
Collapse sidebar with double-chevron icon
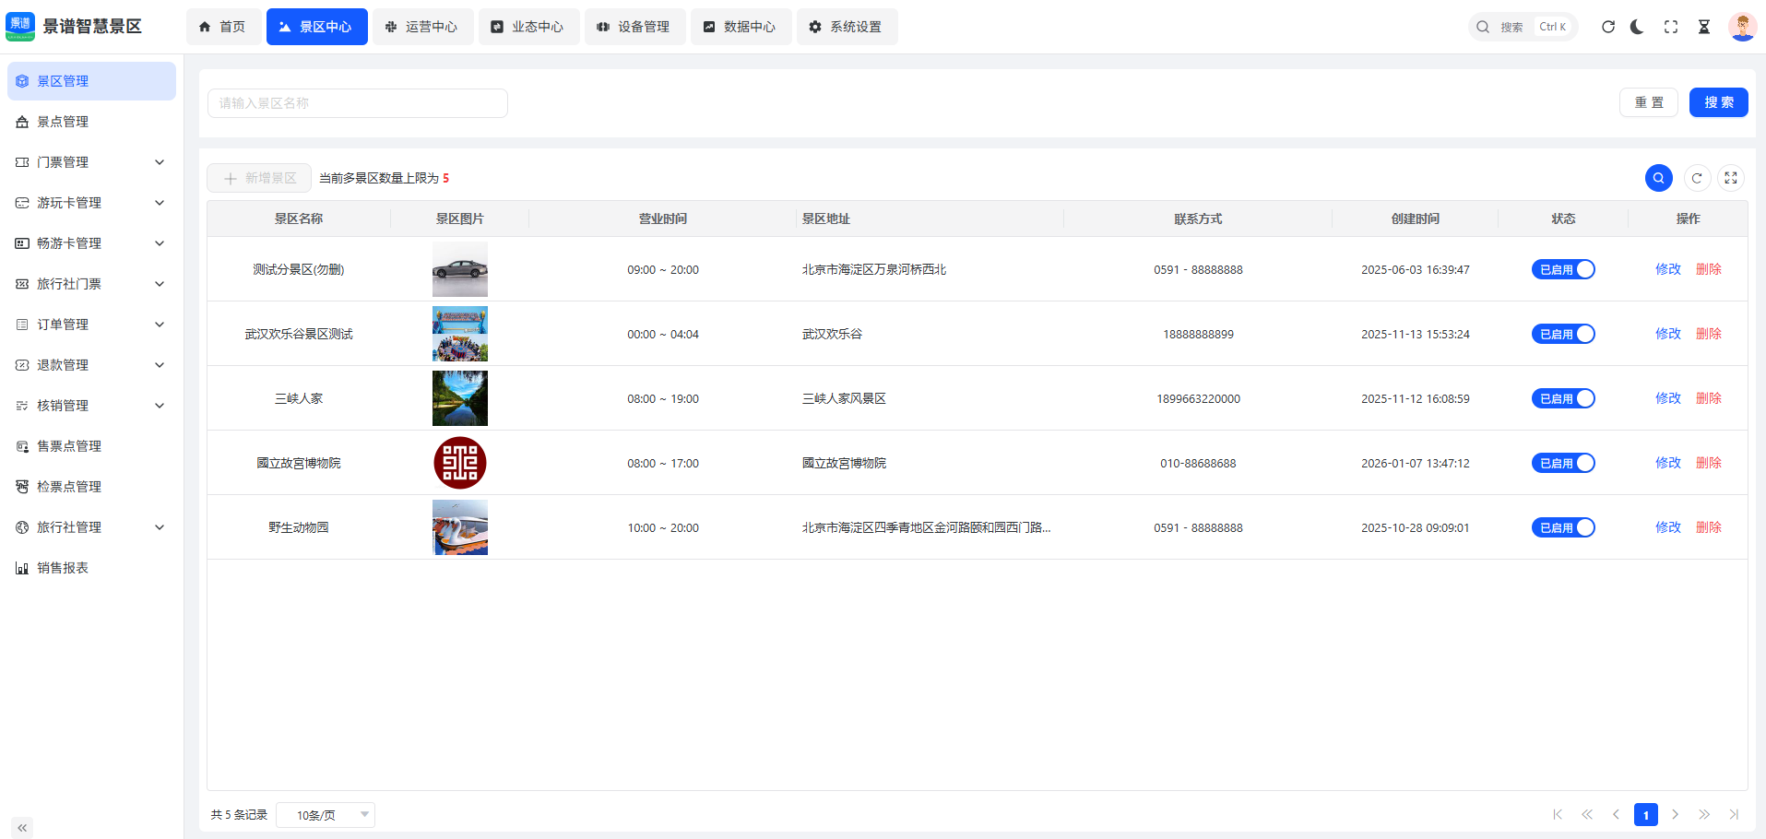coord(22,828)
